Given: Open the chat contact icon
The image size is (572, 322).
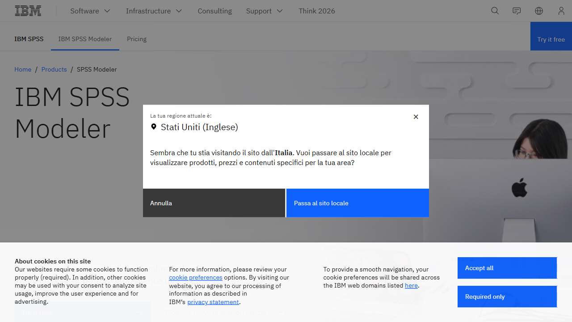Looking at the screenshot, I should click(x=517, y=11).
